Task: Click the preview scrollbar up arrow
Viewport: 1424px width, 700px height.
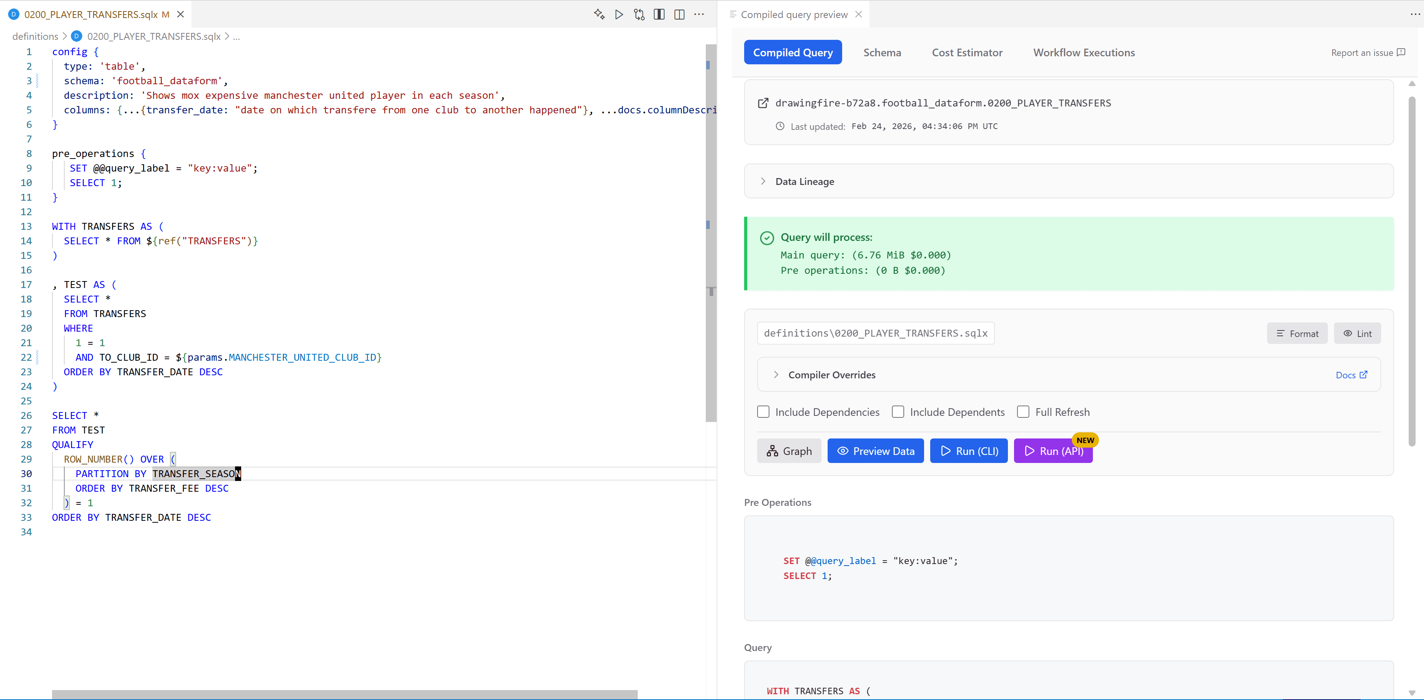Action: pyautogui.click(x=1411, y=83)
